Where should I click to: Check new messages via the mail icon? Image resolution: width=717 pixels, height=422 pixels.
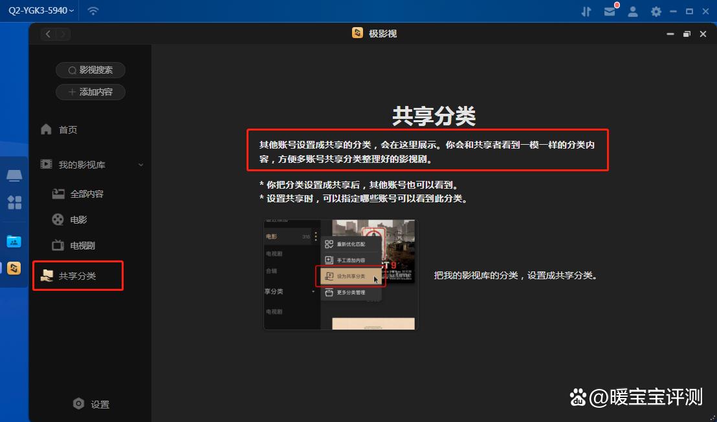coord(610,11)
